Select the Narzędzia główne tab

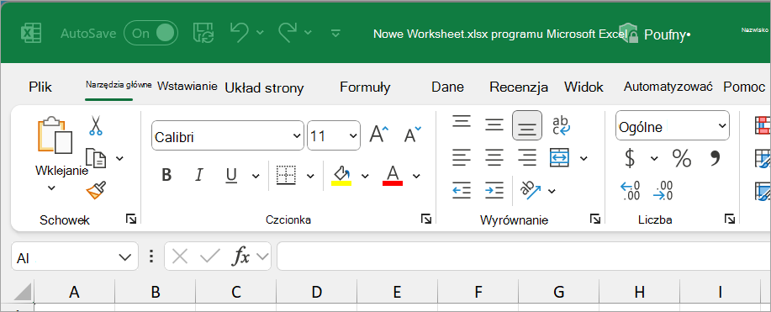pyautogui.click(x=119, y=85)
